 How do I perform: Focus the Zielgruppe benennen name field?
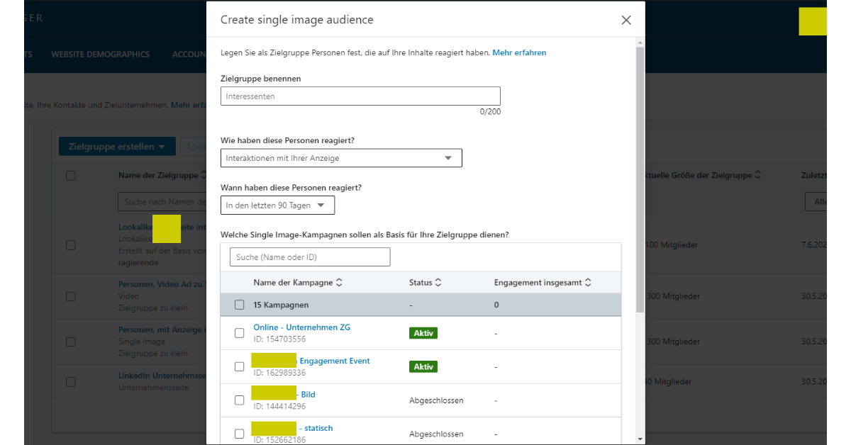[360, 96]
